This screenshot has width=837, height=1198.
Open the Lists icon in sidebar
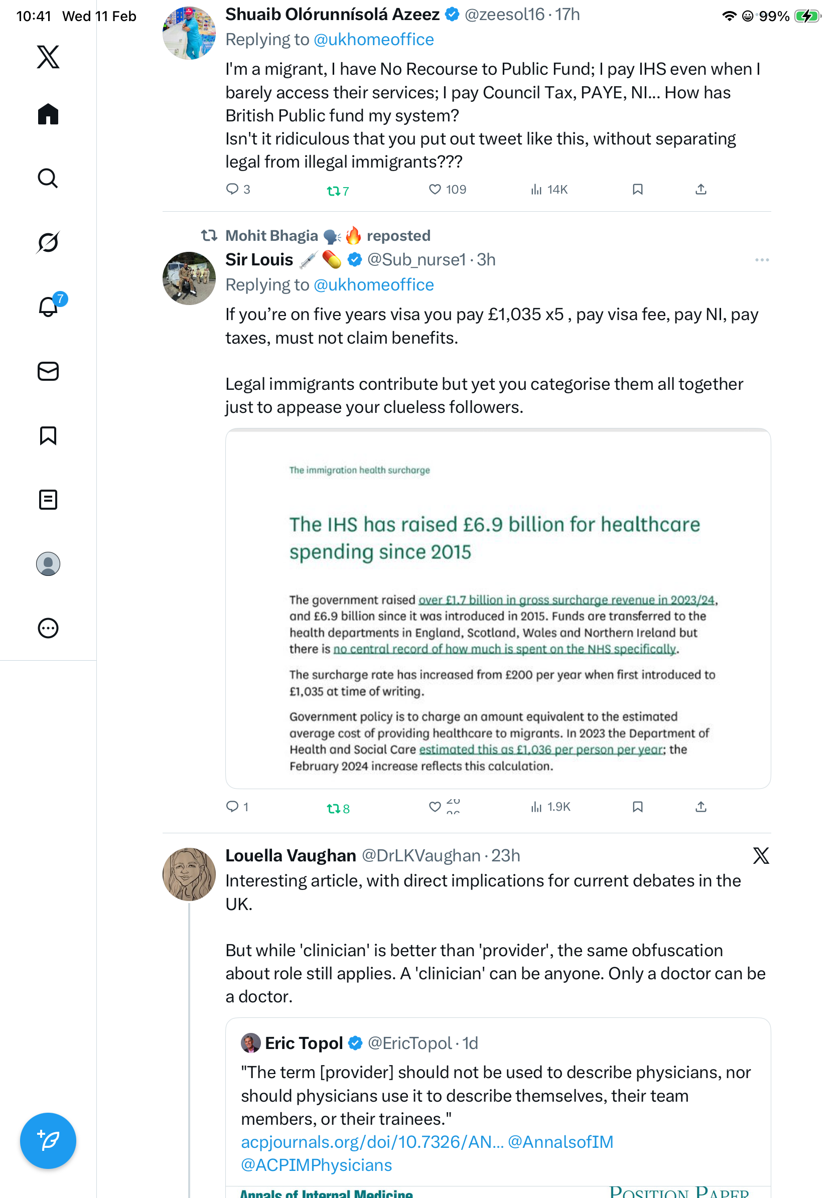pyautogui.click(x=48, y=499)
